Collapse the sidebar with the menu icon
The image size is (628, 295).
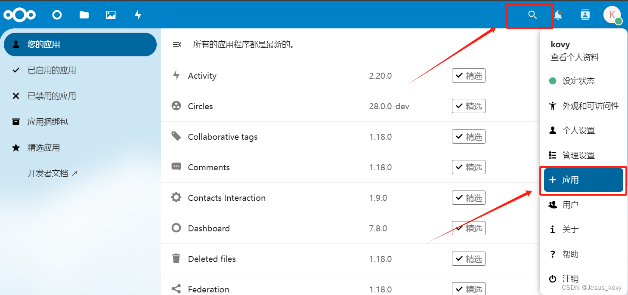177,44
